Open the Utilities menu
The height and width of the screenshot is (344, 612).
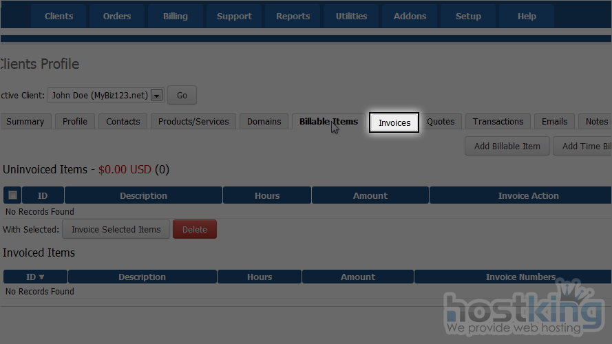(x=351, y=17)
